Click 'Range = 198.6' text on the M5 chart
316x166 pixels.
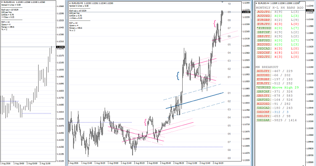[x=76, y=28]
